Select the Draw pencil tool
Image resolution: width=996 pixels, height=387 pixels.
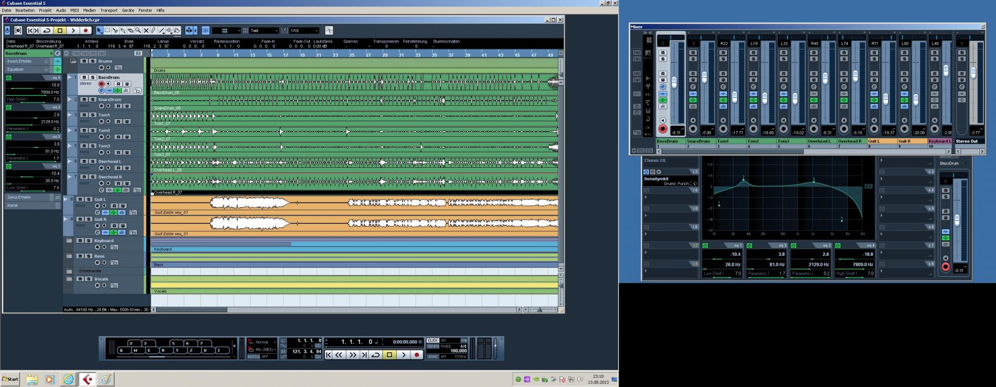click(x=153, y=30)
